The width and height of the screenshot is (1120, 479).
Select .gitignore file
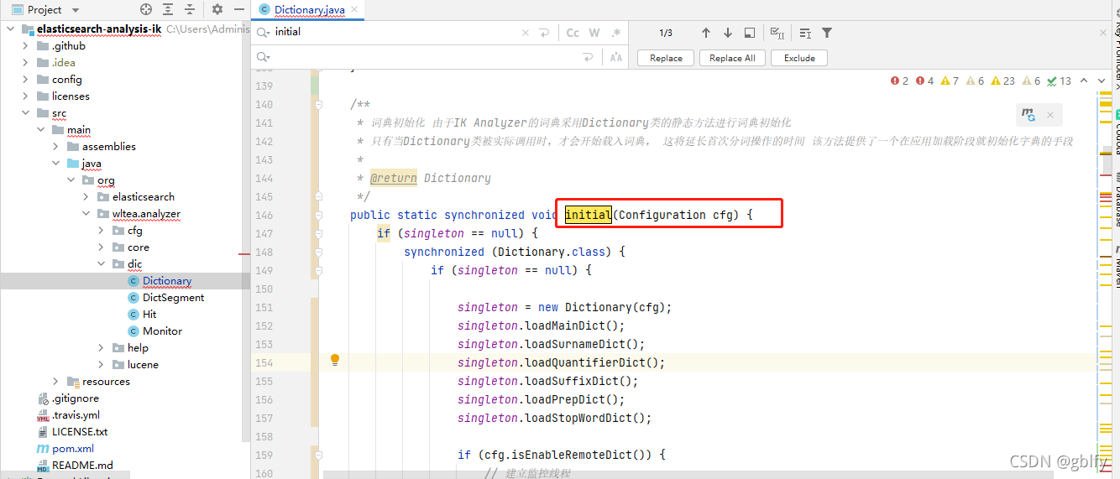76,398
